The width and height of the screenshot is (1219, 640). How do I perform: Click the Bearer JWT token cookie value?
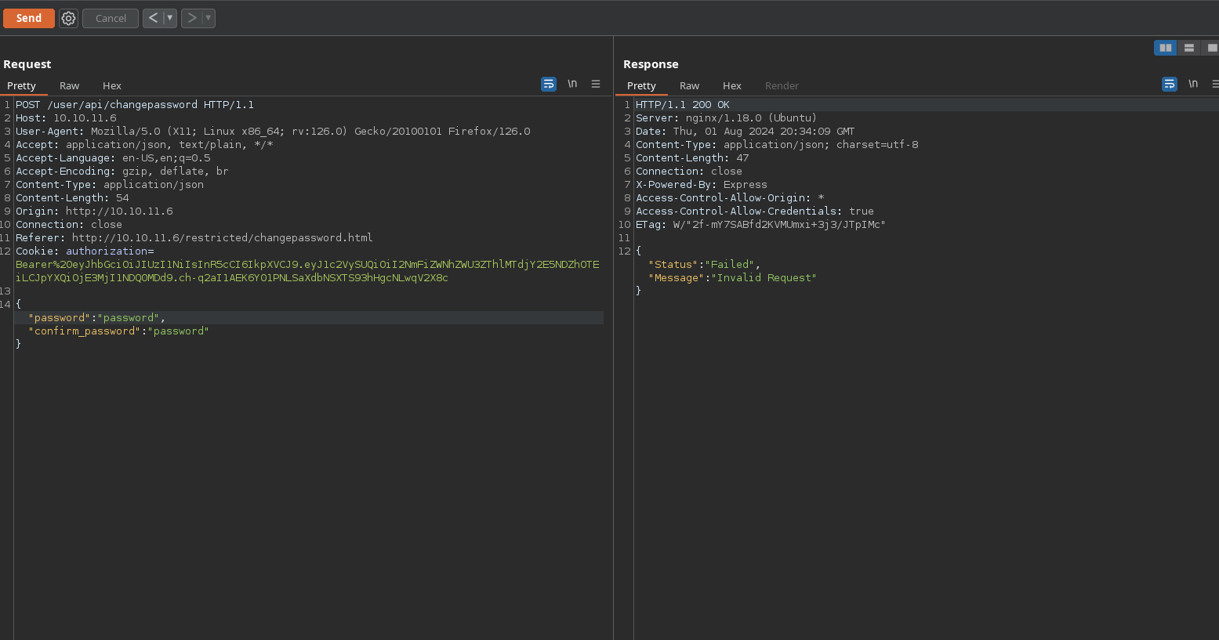click(x=307, y=271)
